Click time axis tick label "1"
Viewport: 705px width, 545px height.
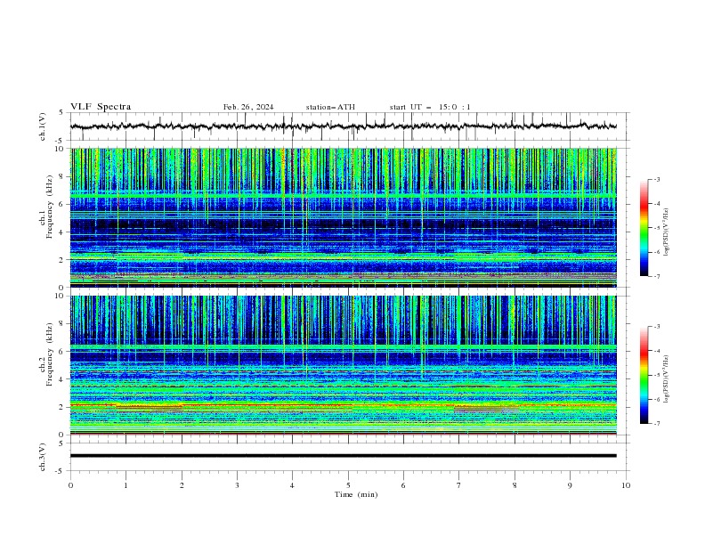tap(126, 485)
